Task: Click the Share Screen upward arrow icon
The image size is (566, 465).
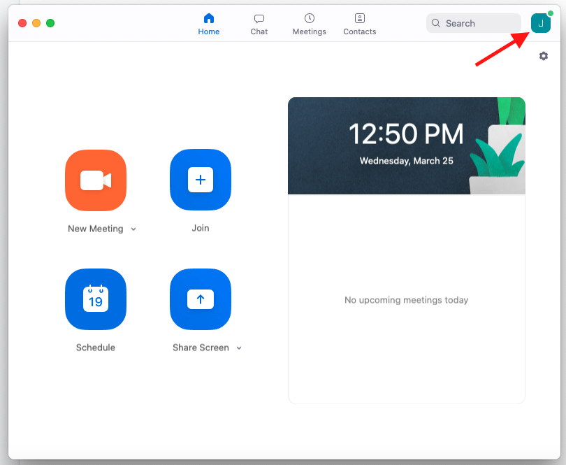Action: (x=201, y=299)
